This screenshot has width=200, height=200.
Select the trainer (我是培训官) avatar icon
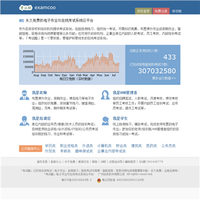(24, 121)
